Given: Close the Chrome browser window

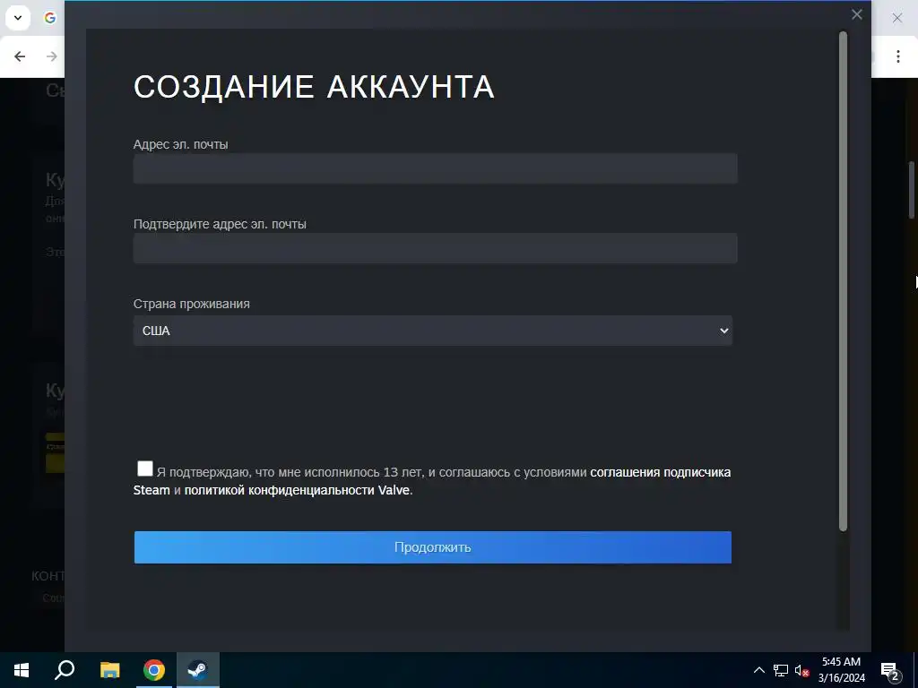Looking at the screenshot, I should coord(896,18).
